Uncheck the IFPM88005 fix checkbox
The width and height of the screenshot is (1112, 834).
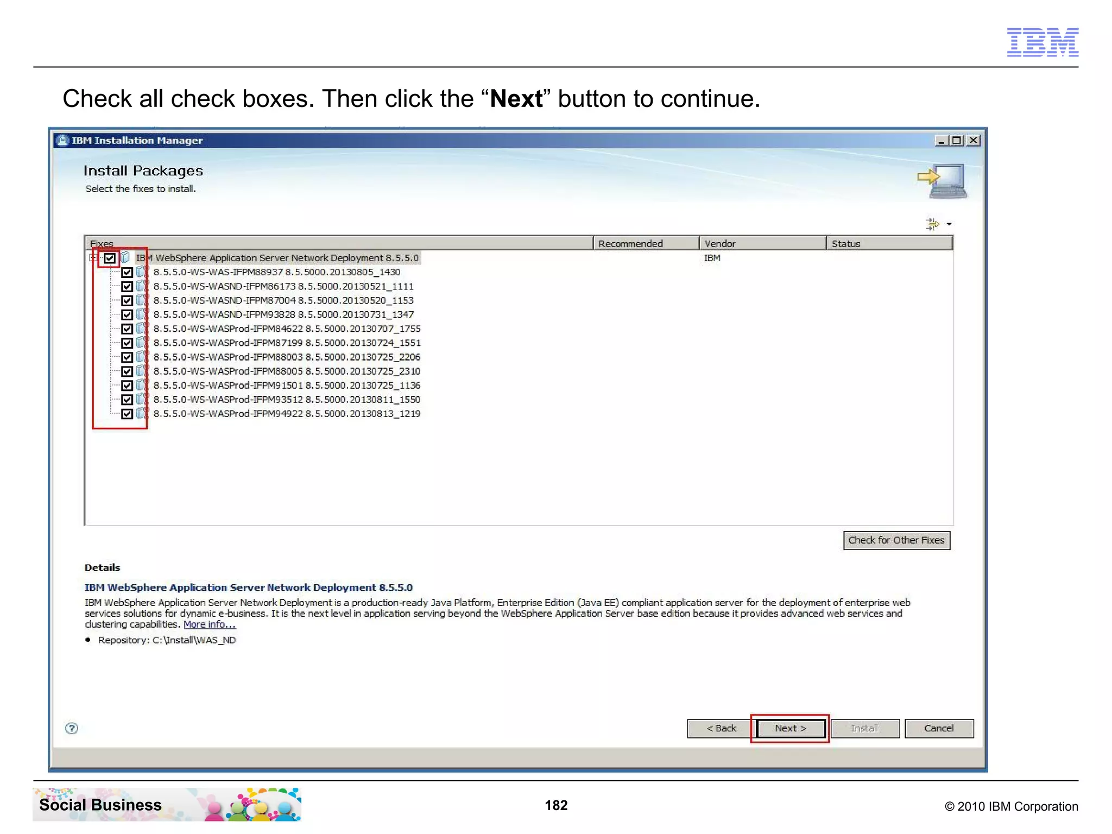click(127, 371)
